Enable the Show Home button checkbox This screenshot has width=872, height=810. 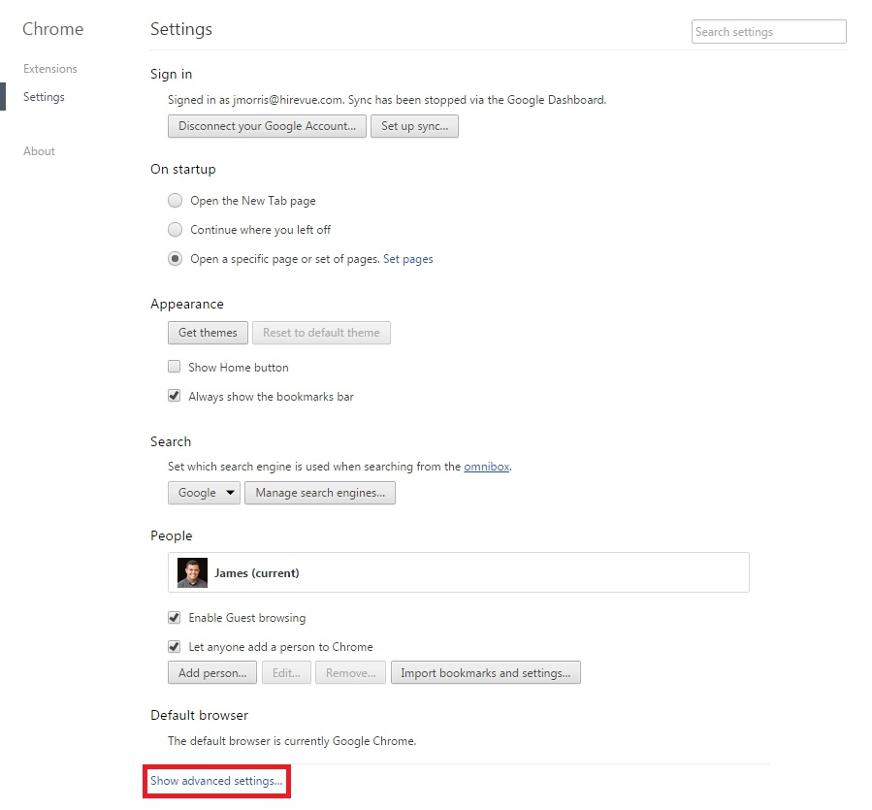[x=174, y=367]
